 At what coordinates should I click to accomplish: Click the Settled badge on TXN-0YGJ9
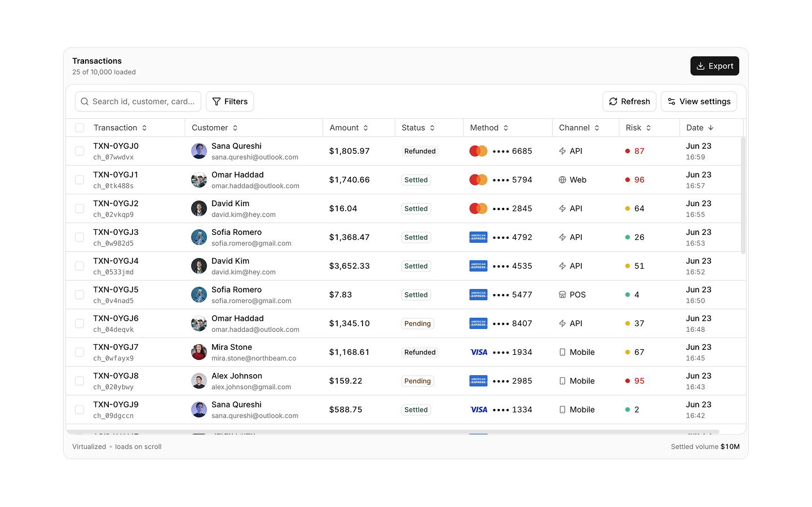click(x=416, y=410)
